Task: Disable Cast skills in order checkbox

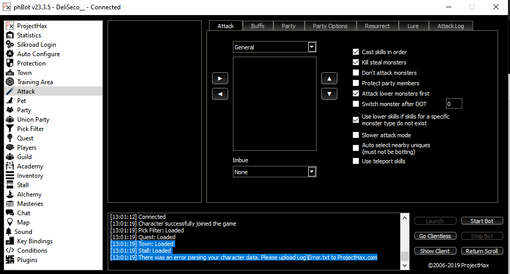Action: click(356, 52)
